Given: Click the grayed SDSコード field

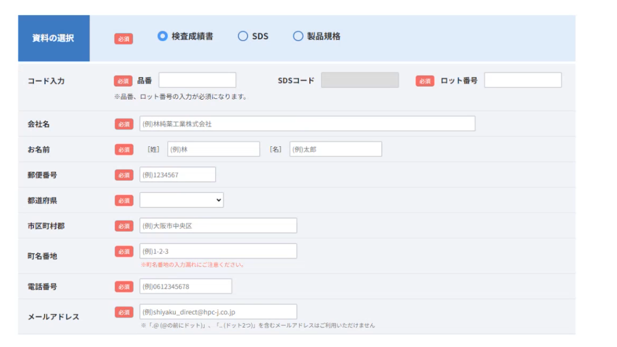Looking at the screenshot, I should (x=359, y=80).
